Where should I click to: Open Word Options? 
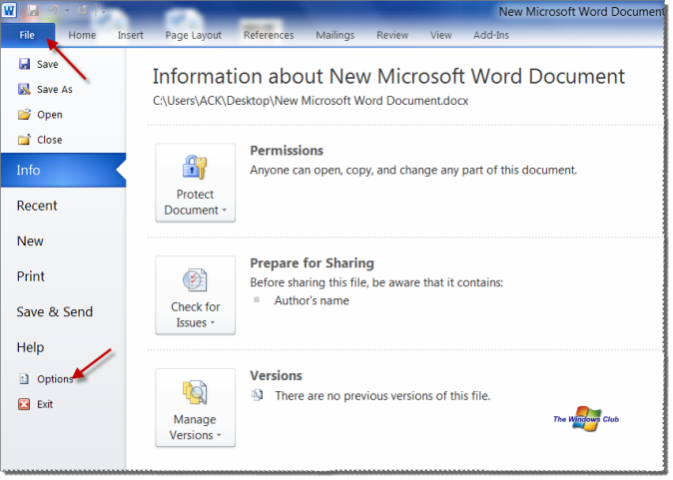coord(55,379)
